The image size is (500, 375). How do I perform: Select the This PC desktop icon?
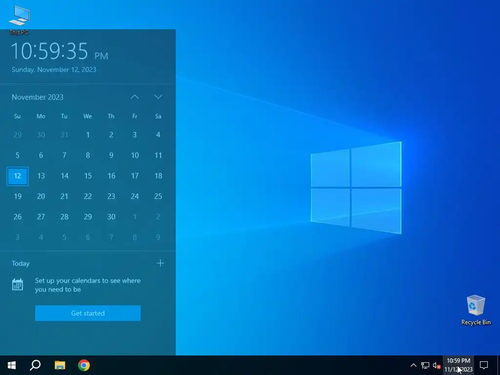pos(19,20)
